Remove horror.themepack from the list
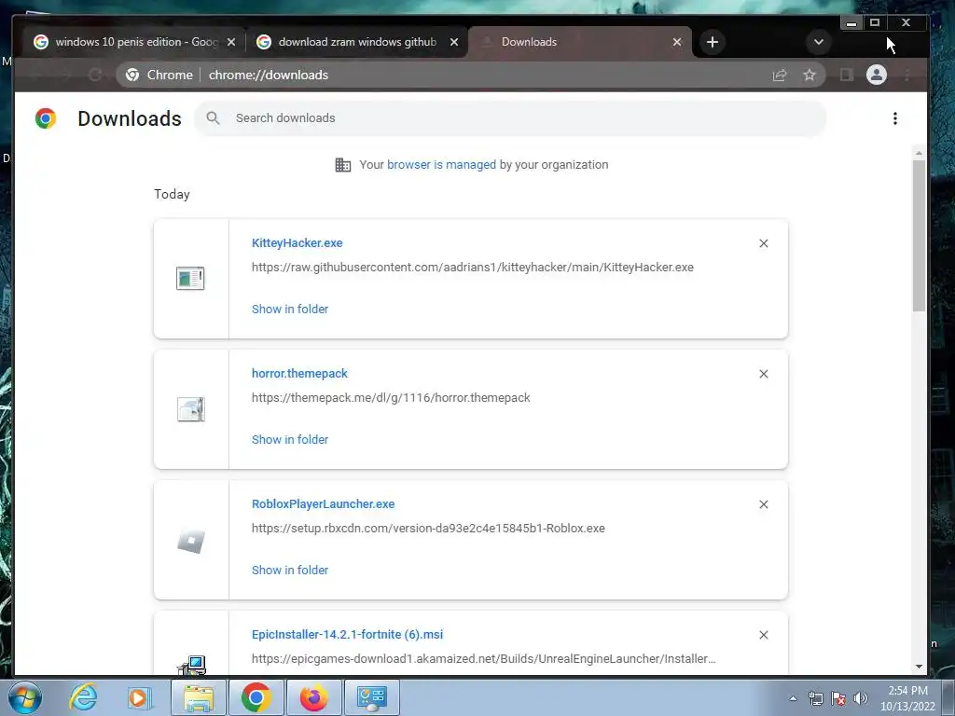Image resolution: width=955 pixels, height=716 pixels. tap(763, 374)
